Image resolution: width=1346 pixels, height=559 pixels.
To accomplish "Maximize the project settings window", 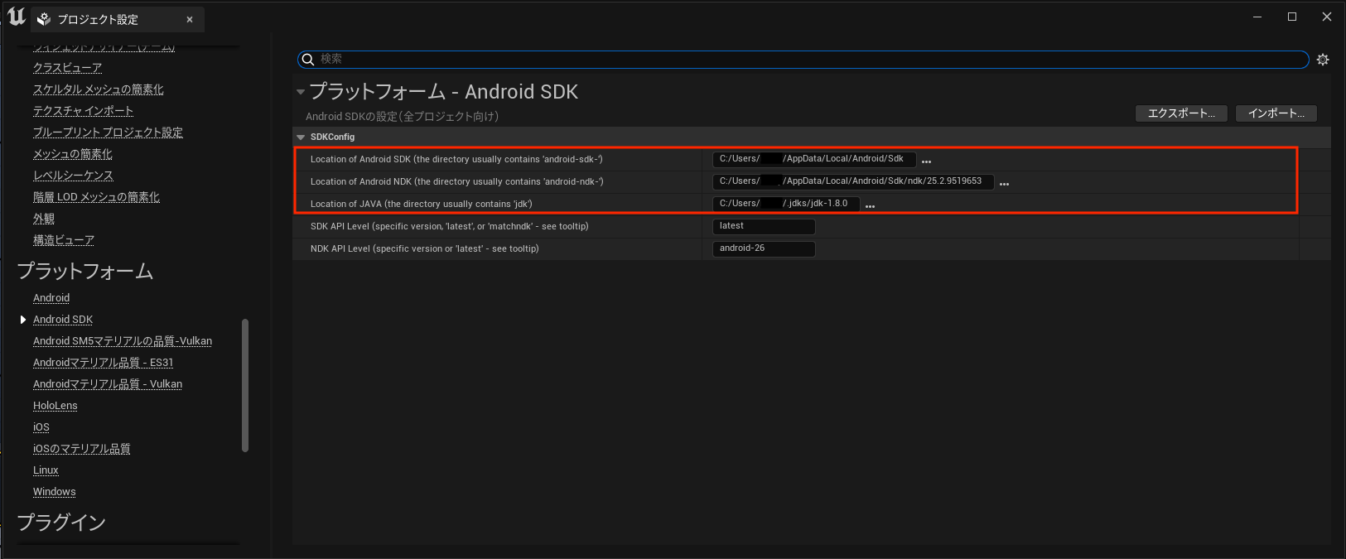I will click(1292, 17).
